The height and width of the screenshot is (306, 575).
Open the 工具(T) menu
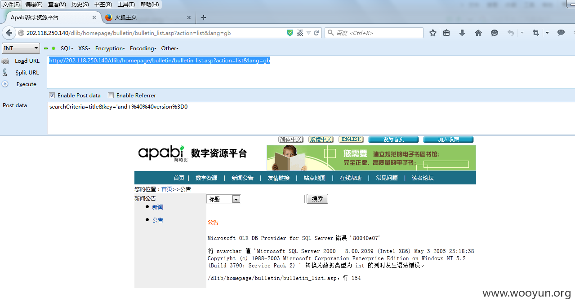pyautogui.click(x=126, y=4)
